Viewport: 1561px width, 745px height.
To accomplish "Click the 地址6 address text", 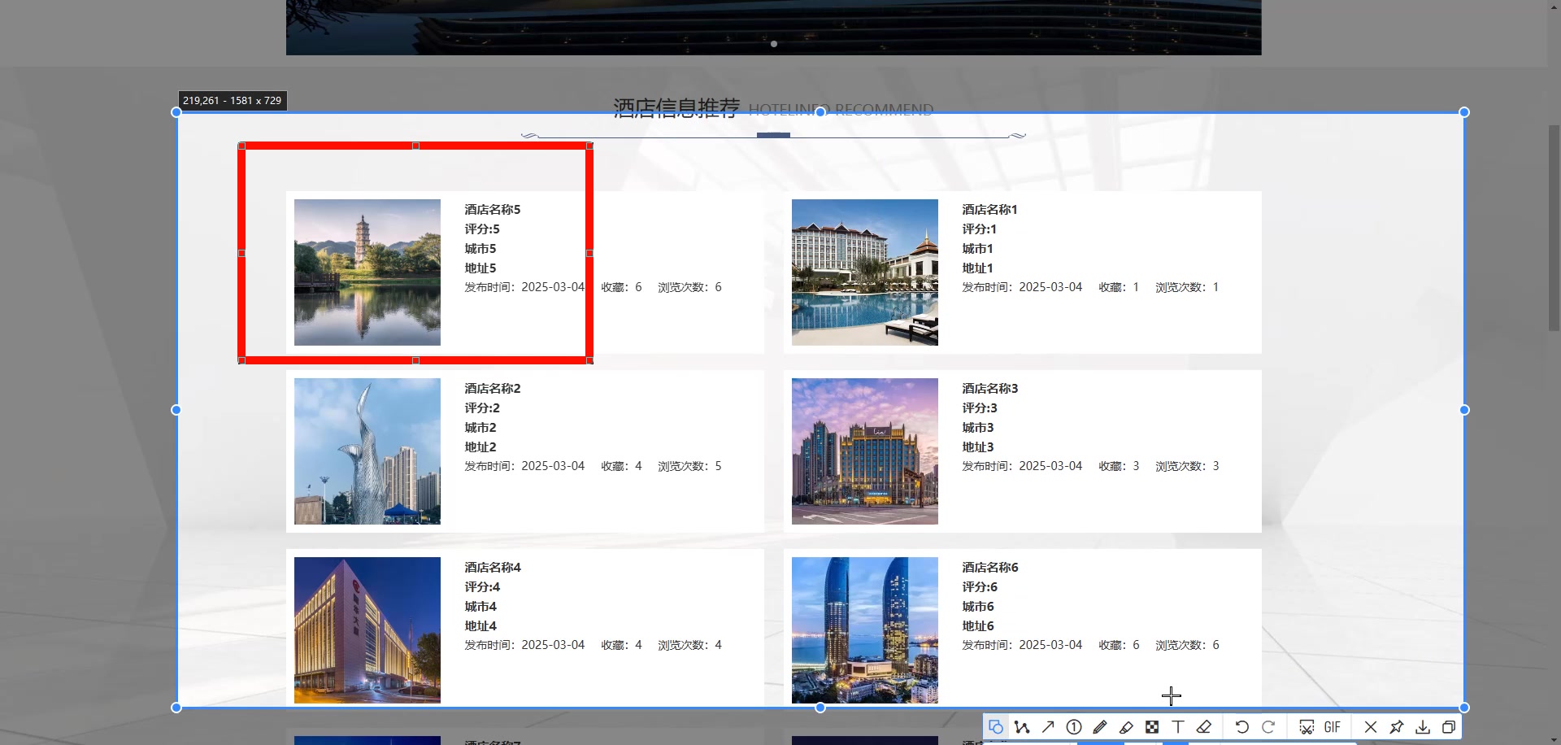I will point(978,626).
